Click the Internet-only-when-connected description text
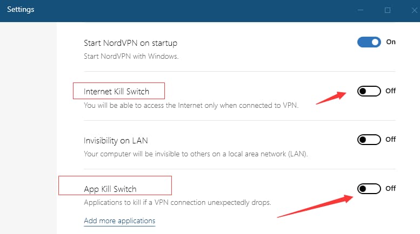Image resolution: width=420 pixels, height=234 pixels. (191, 105)
